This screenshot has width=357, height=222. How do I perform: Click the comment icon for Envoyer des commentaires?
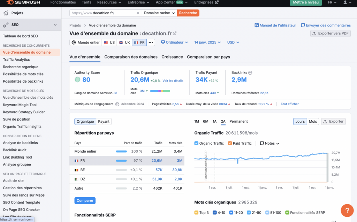click(x=303, y=25)
